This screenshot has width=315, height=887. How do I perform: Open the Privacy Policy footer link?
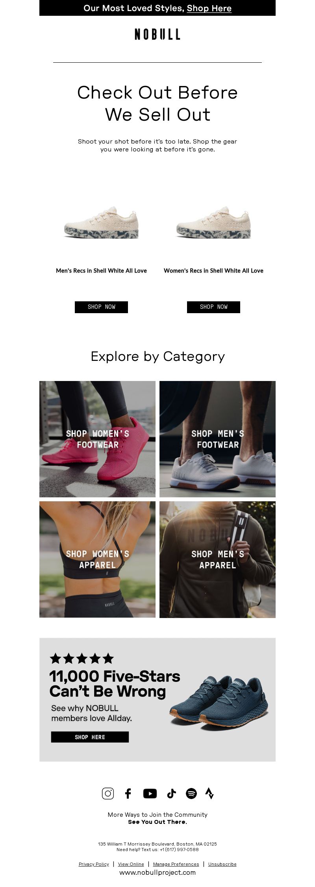94,864
